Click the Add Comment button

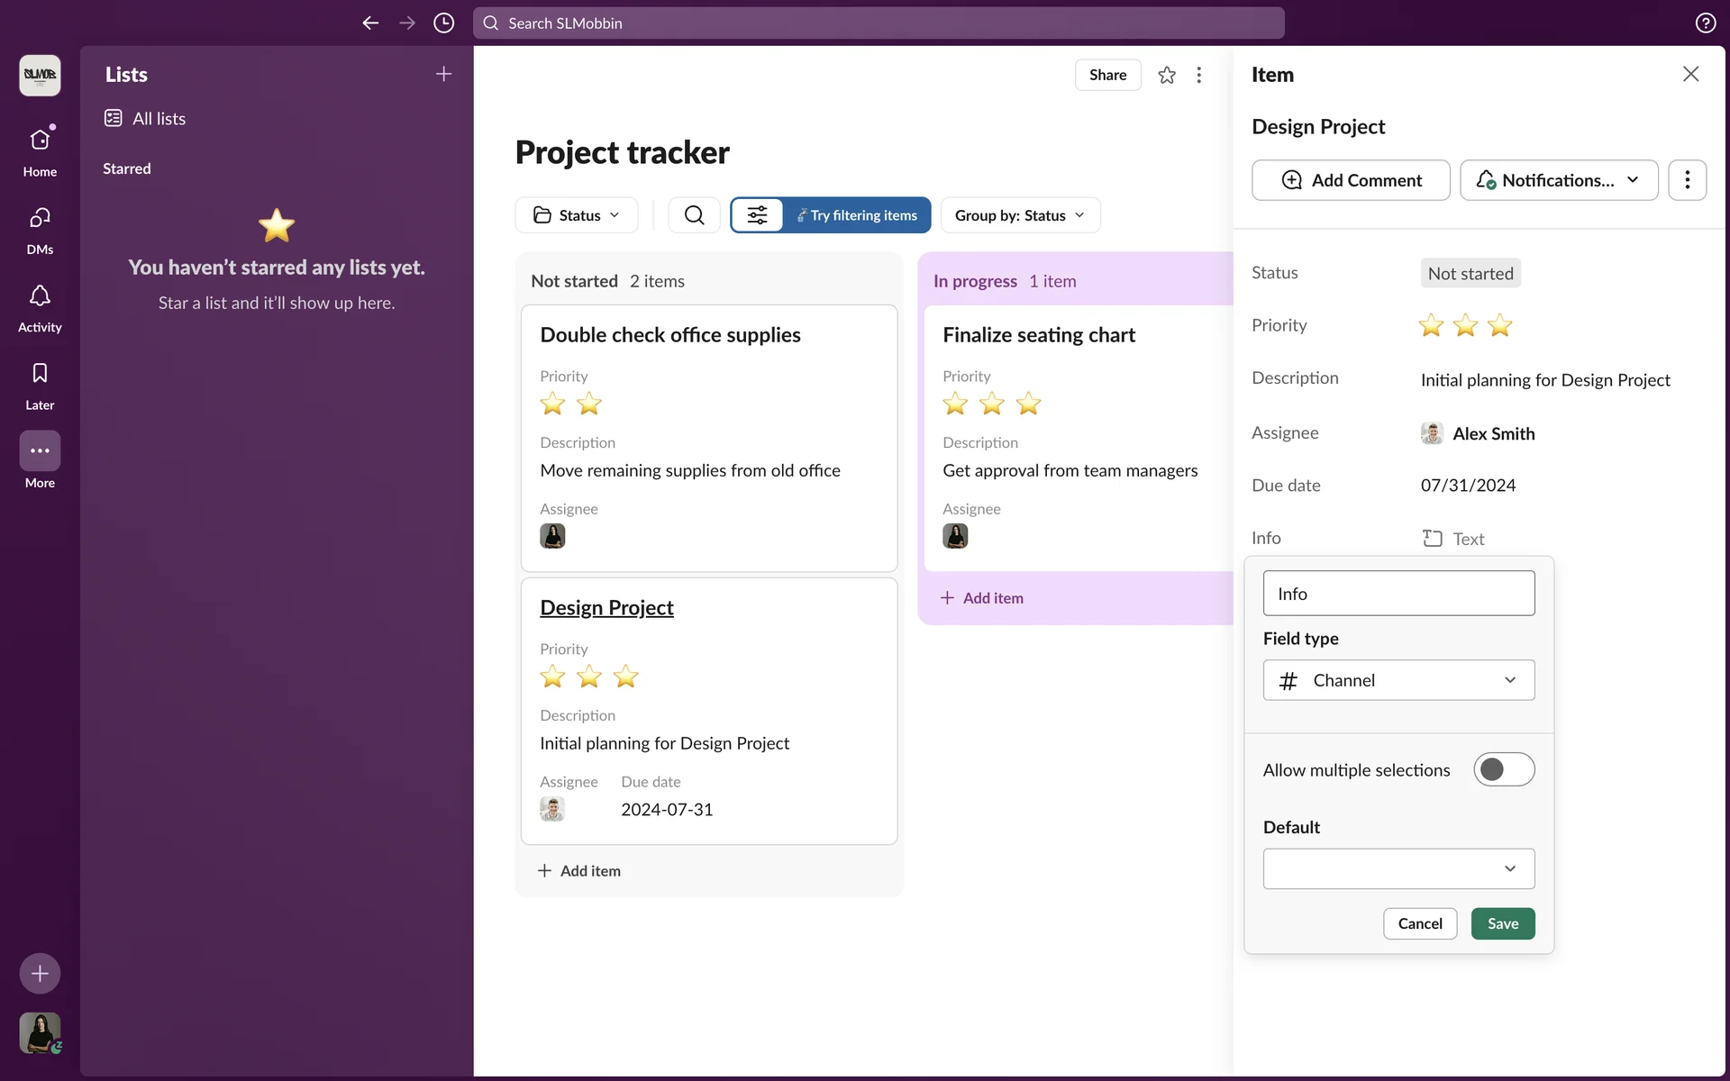[1350, 180]
